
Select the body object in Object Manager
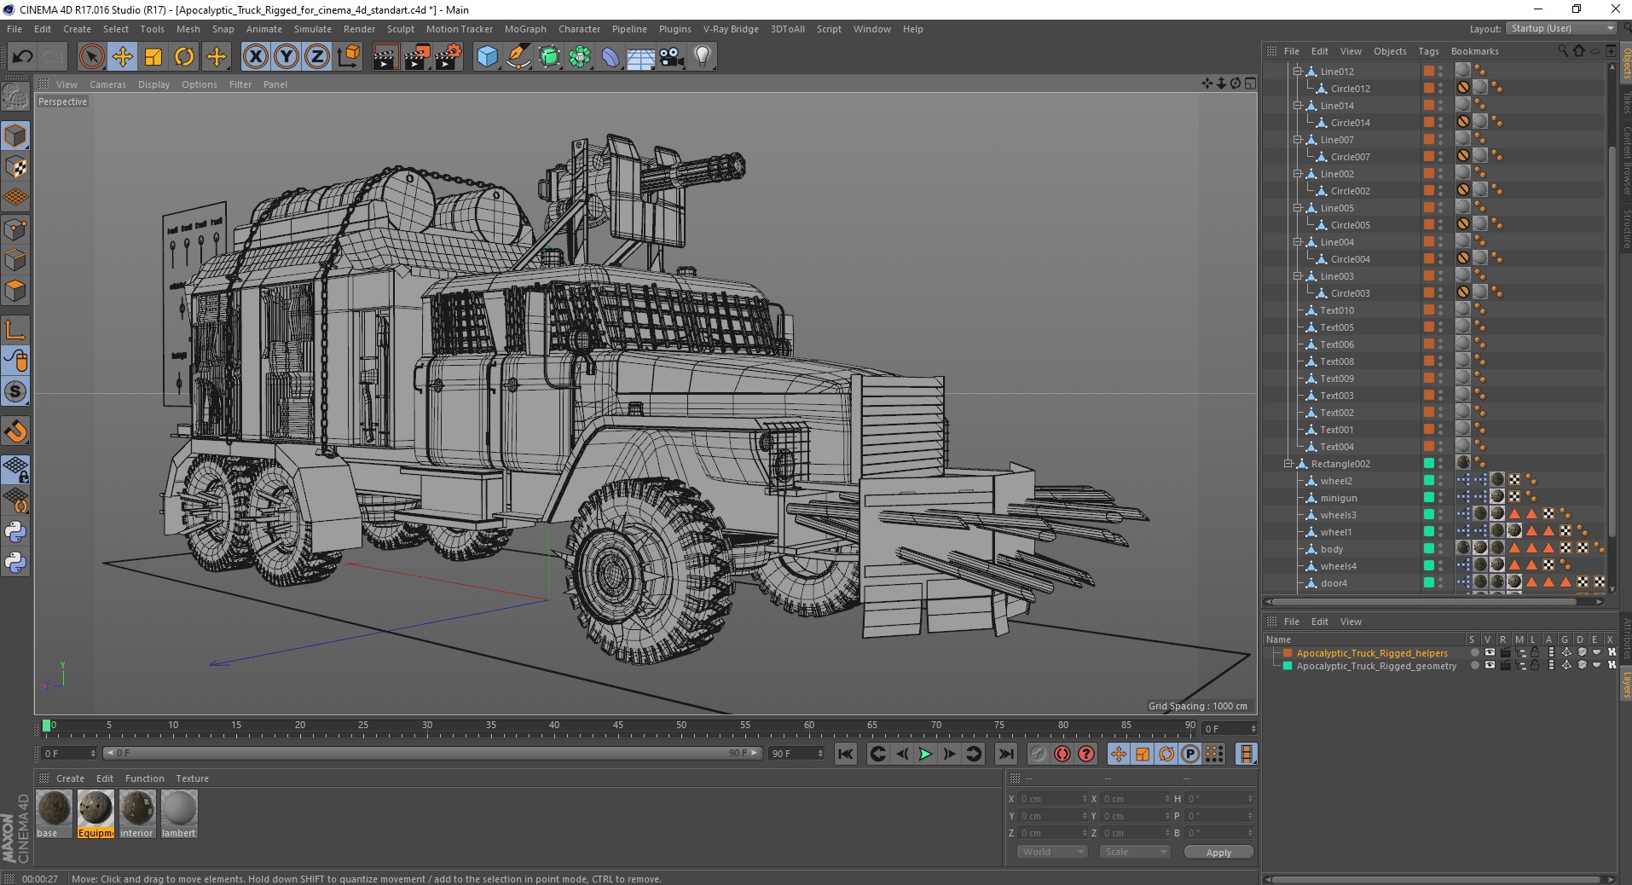point(1331,549)
